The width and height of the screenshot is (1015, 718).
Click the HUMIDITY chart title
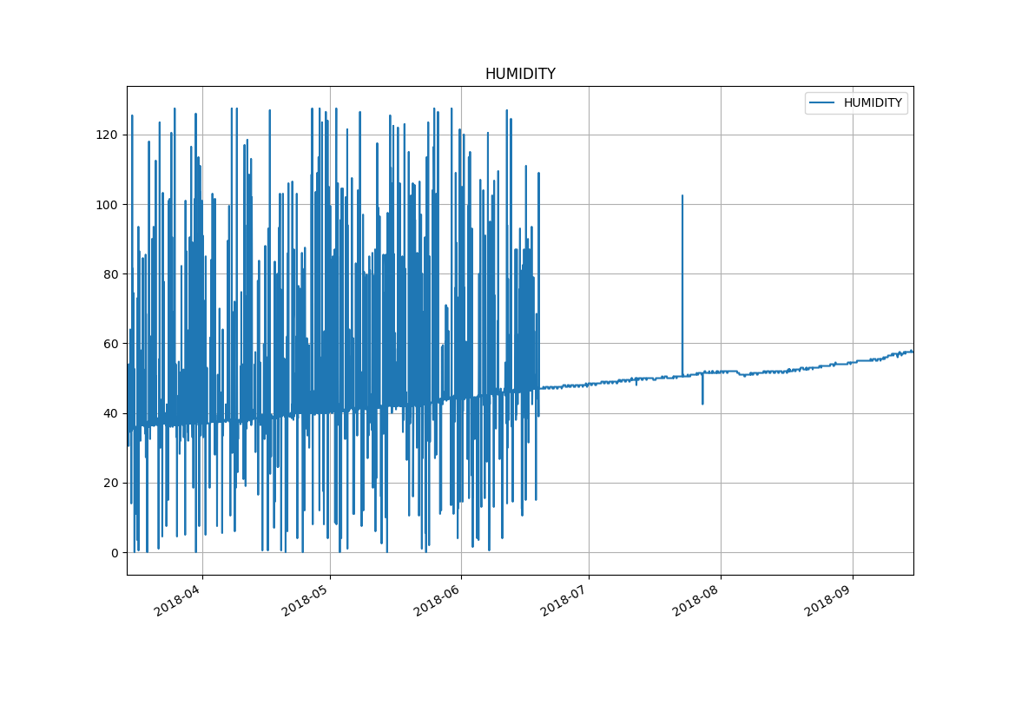pyautogui.click(x=520, y=75)
